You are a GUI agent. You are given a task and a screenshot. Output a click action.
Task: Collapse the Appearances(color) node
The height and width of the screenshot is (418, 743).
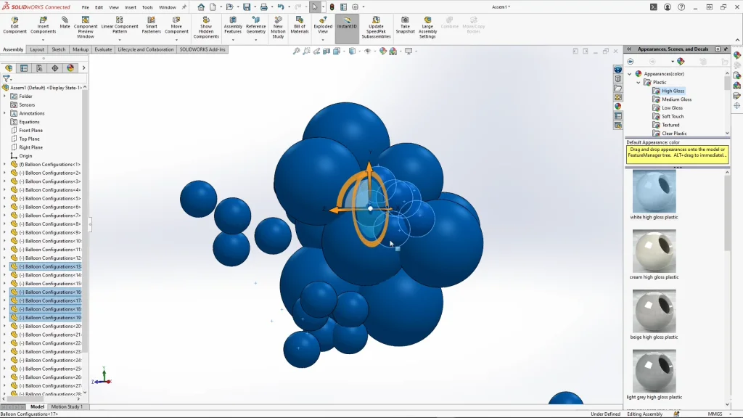[x=630, y=74]
